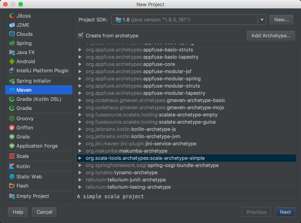Viewport: 301px width, 223px height.
Task: Click the Android robot icon
Action: [12, 62]
